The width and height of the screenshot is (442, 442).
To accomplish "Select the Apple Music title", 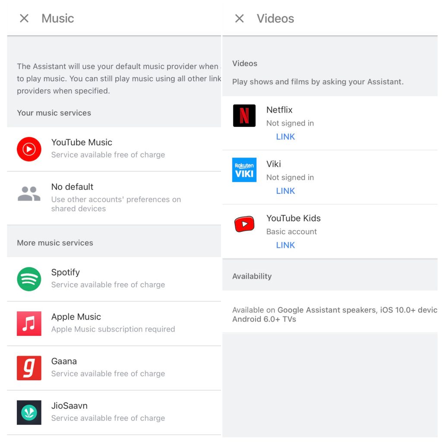I will (76, 317).
